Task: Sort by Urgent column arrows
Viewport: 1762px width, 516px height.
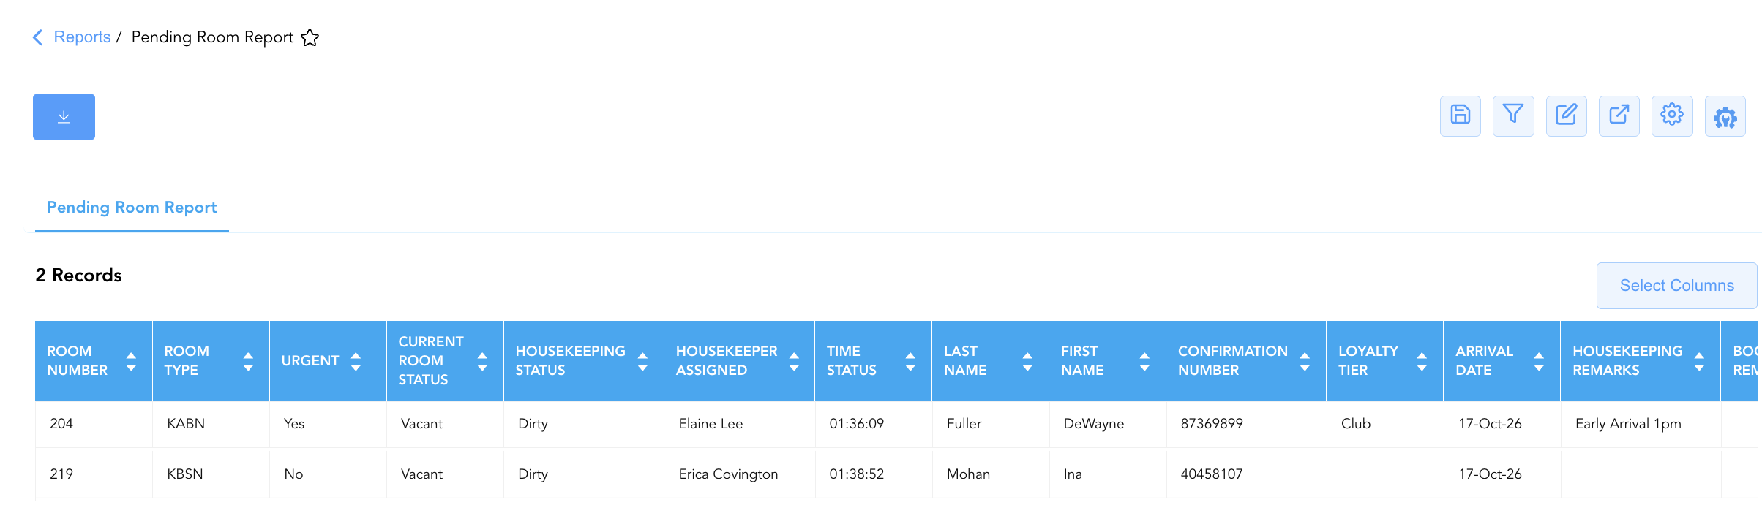Action: [x=356, y=361]
